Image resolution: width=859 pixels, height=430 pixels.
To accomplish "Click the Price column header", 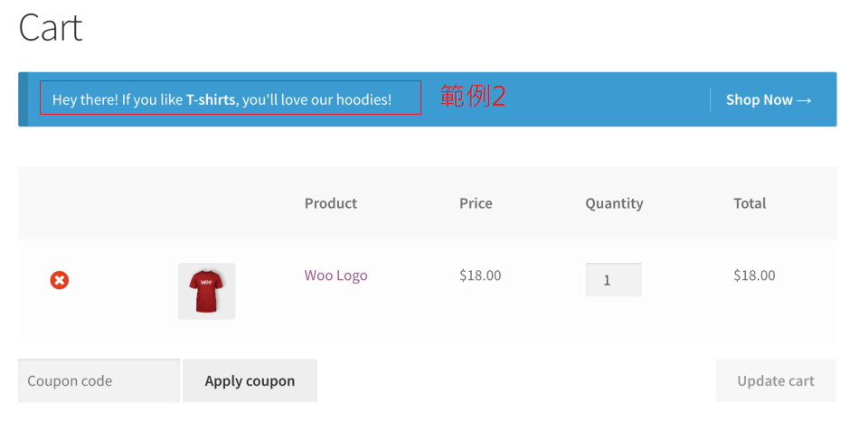I will click(476, 203).
